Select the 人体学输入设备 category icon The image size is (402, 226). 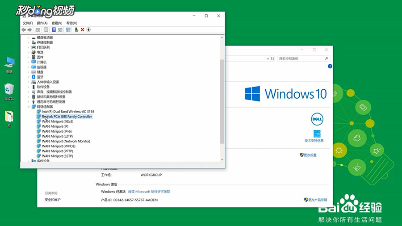(33, 82)
